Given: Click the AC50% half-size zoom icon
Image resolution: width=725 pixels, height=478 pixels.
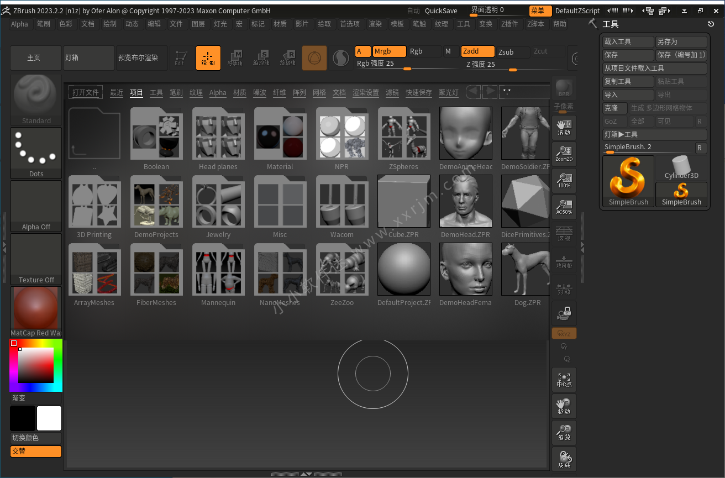Looking at the screenshot, I should [564, 207].
